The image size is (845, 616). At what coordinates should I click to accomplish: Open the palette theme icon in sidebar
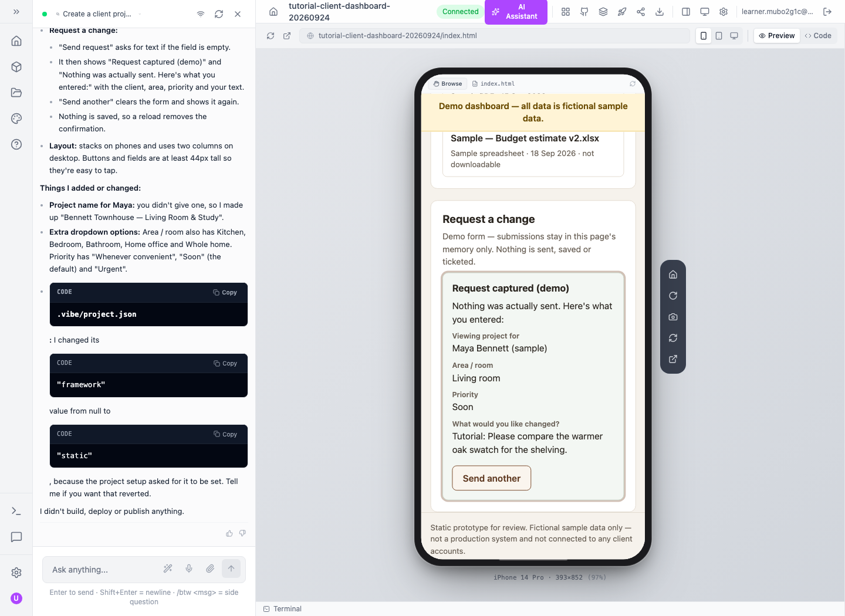point(16,119)
